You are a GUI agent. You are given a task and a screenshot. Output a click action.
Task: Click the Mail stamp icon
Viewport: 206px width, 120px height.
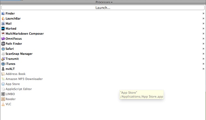(3, 23)
